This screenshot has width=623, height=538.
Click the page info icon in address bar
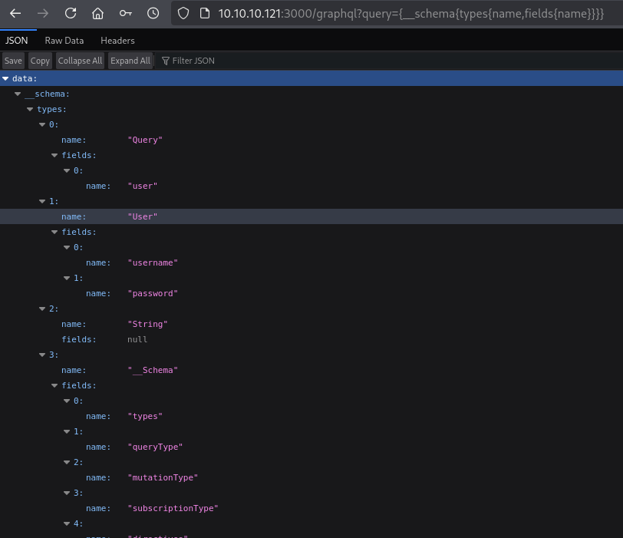204,13
